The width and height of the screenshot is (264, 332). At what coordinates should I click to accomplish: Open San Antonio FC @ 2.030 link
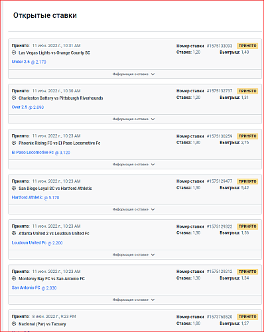(x=34, y=288)
